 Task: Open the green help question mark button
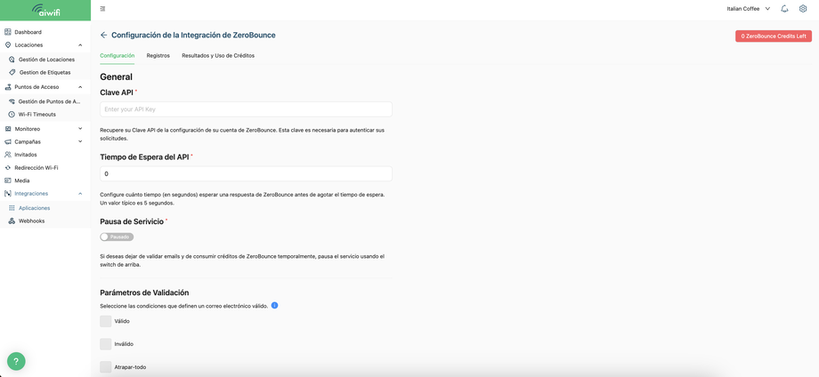pyautogui.click(x=16, y=361)
